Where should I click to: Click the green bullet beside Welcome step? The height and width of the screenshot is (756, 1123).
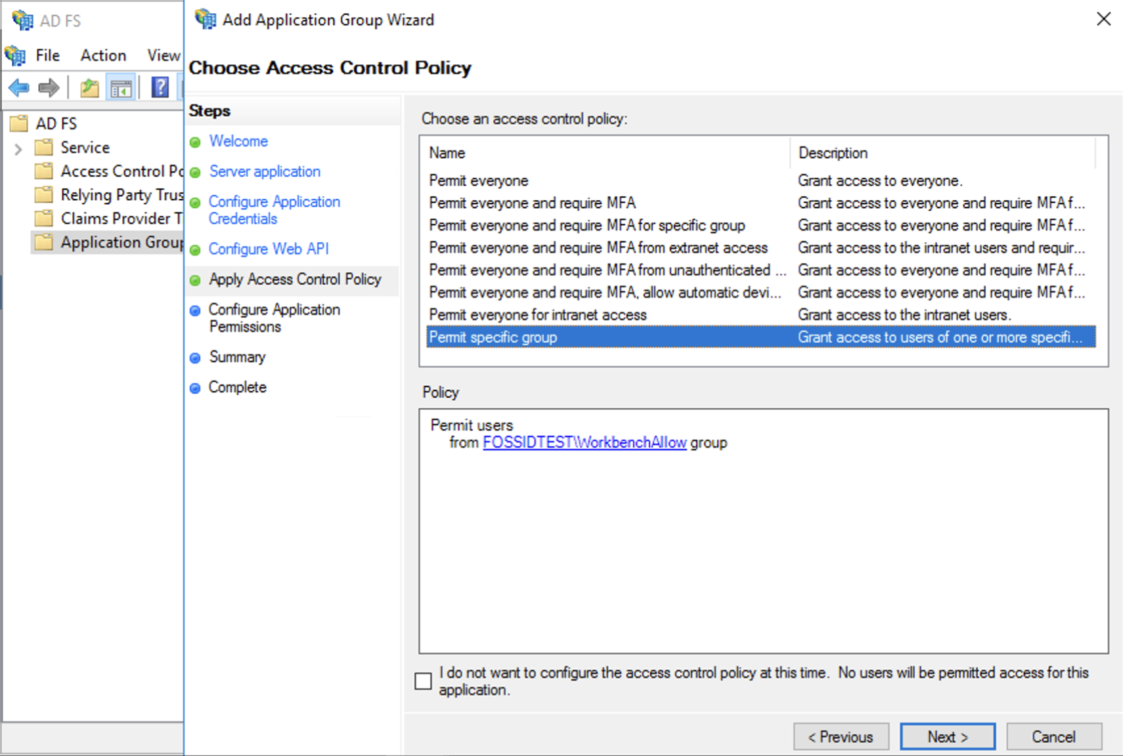pyautogui.click(x=195, y=142)
